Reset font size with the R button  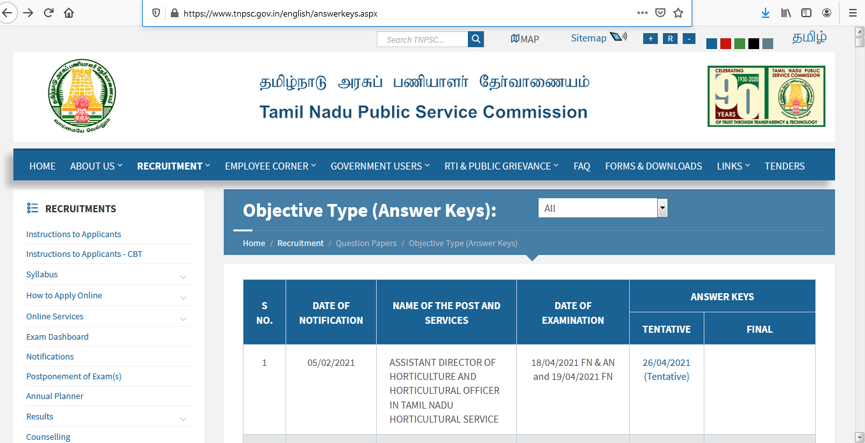click(669, 39)
